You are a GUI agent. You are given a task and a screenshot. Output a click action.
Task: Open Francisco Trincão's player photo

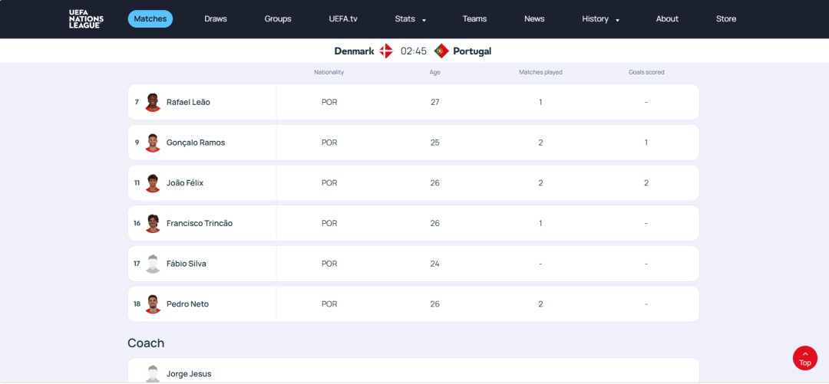tap(153, 224)
